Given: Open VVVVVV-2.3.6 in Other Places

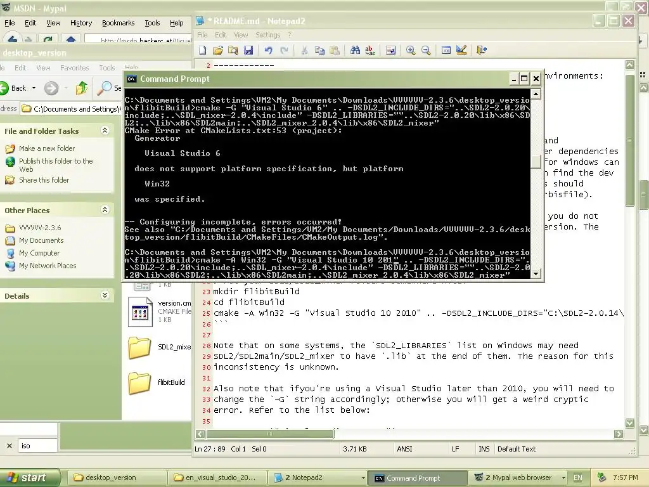Looking at the screenshot, I should point(40,228).
